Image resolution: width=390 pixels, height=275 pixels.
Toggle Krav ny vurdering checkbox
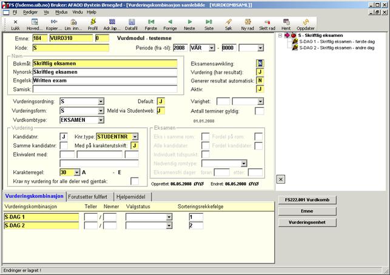tap(135, 181)
